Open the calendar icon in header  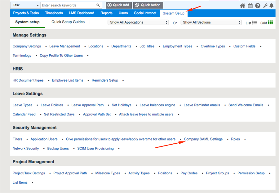point(250,6)
